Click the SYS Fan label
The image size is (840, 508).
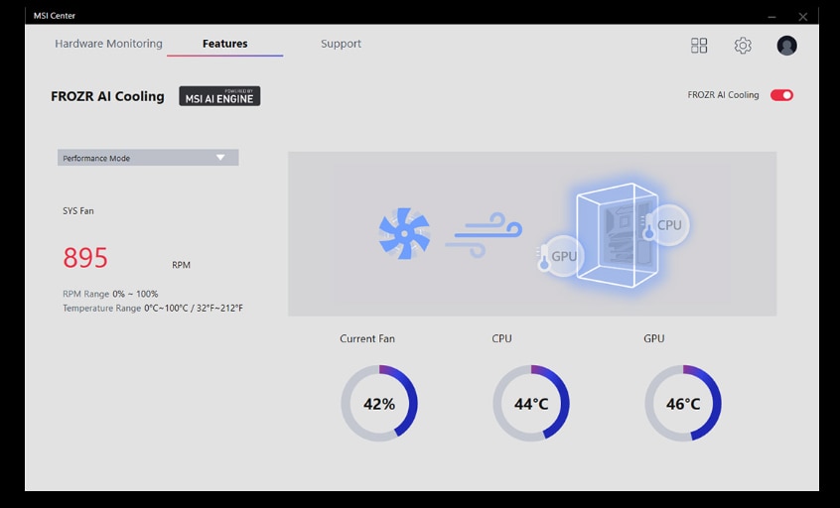click(78, 211)
